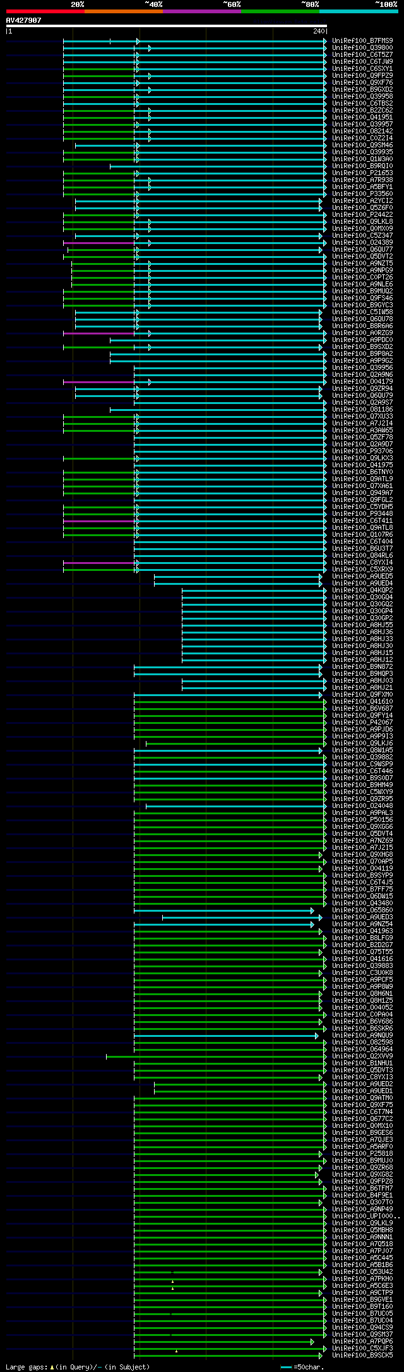Screen dimensions: 404x1372
Task: Open hit UniRef100_A7PQP6
Action: (x=362, y=1341)
